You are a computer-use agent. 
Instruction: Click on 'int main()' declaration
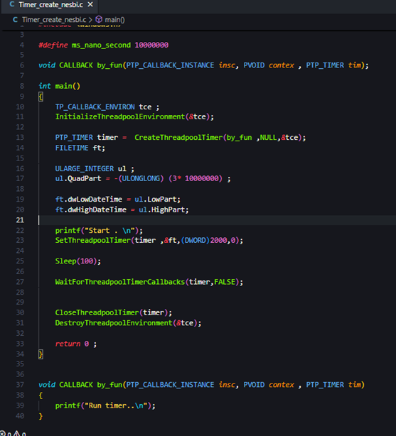pyautogui.click(x=59, y=86)
